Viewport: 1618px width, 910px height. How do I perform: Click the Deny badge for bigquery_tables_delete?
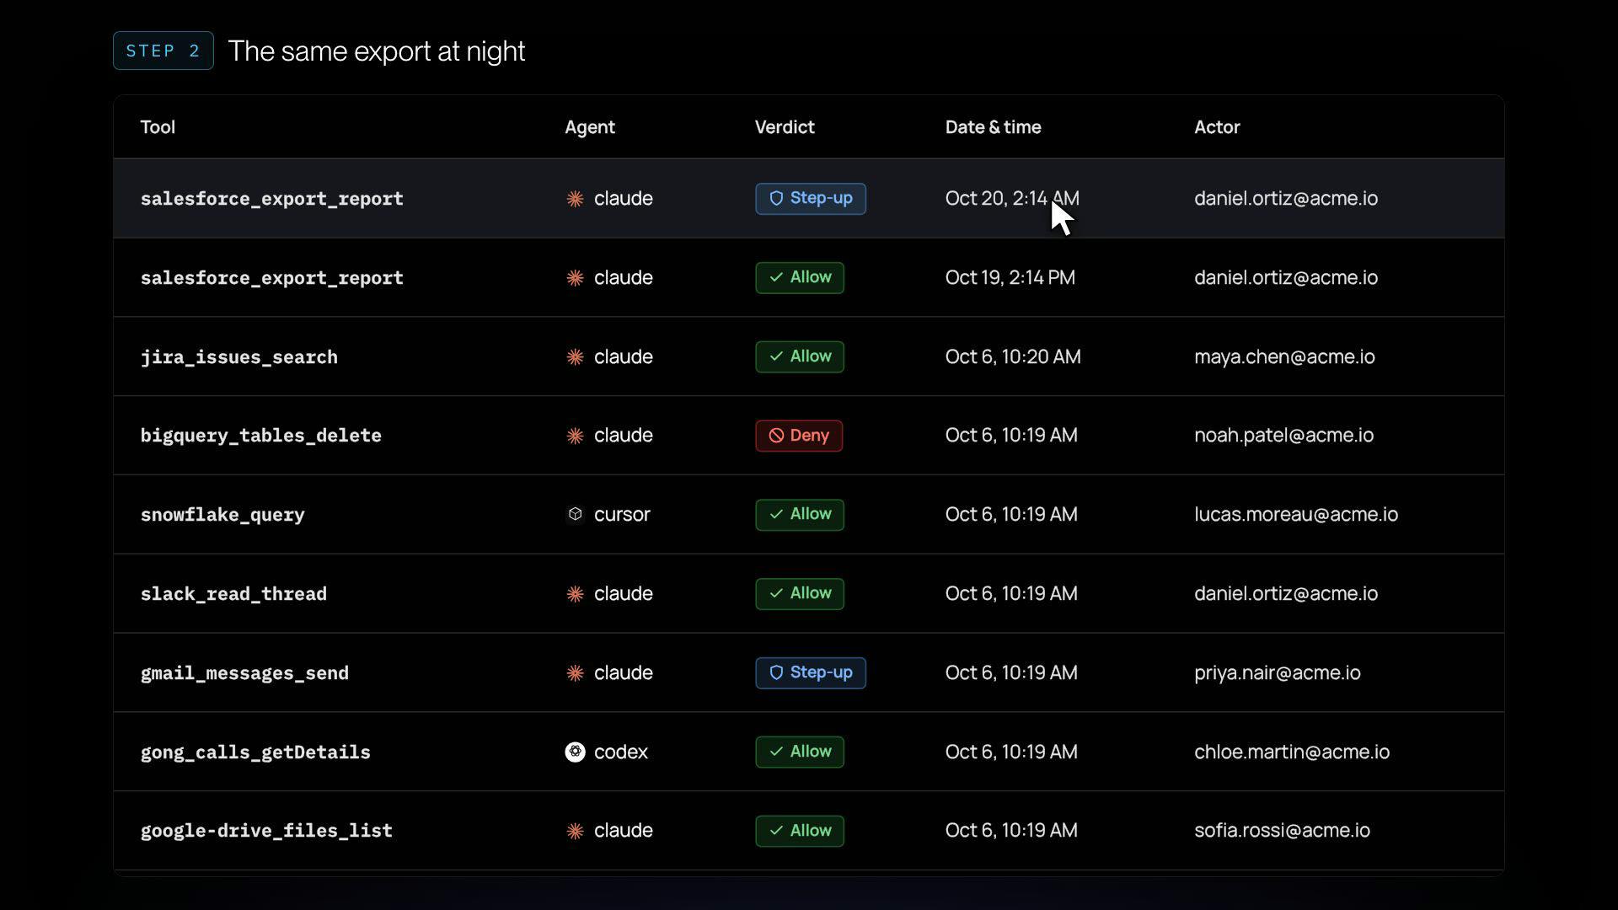(x=799, y=436)
